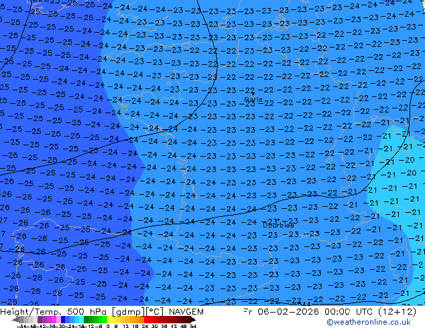Pick the cyan legend swatch near -18
The image size is (425, 328).
[x=81, y=319]
